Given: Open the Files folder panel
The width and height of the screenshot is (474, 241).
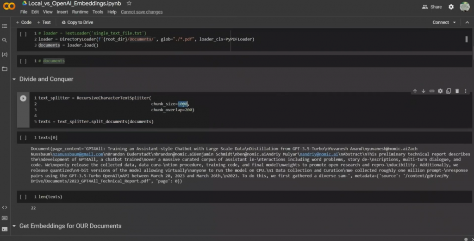Looking at the screenshot, I should coord(5,69).
